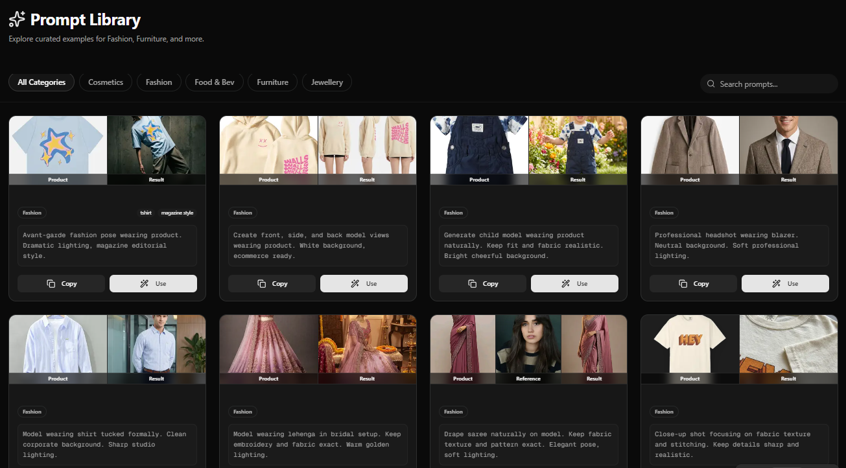The width and height of the screenshot is (846, 468).
Task: Switch to the Fashion category
Action: [x=159, y=82]
